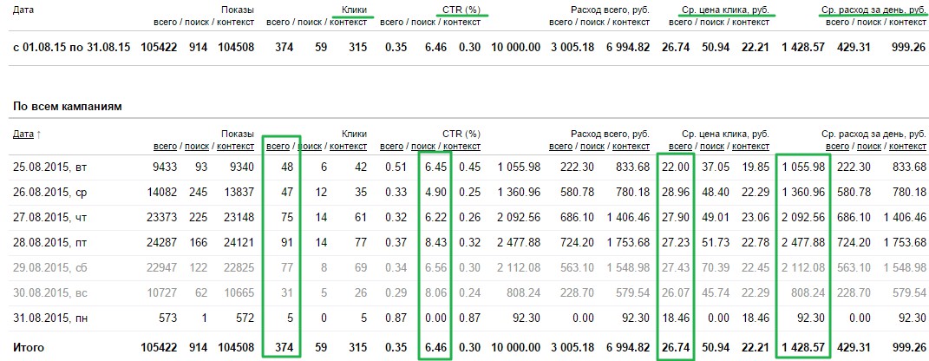Select the row date '26.08.2015, ср'
The image size is (929, 361).
coord(50,193)
